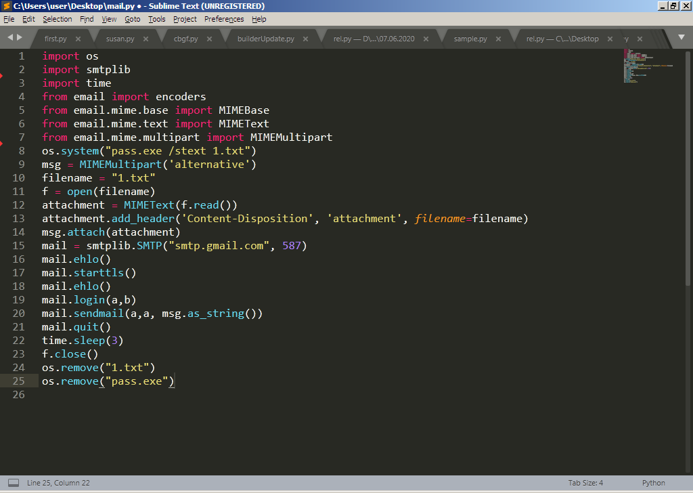Close the sample.py tab
The width and height of the screenshot is (693, 493).
[x=499, y=39]
